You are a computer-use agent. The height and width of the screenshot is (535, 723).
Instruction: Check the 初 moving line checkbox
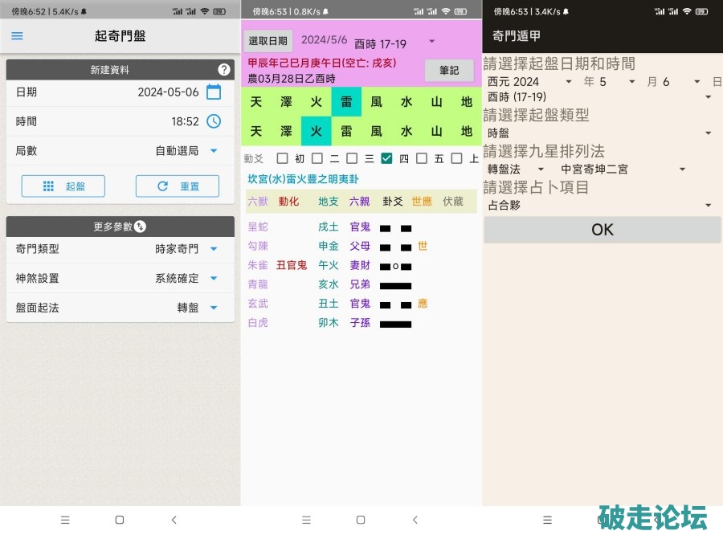click(x=282, y=158)
